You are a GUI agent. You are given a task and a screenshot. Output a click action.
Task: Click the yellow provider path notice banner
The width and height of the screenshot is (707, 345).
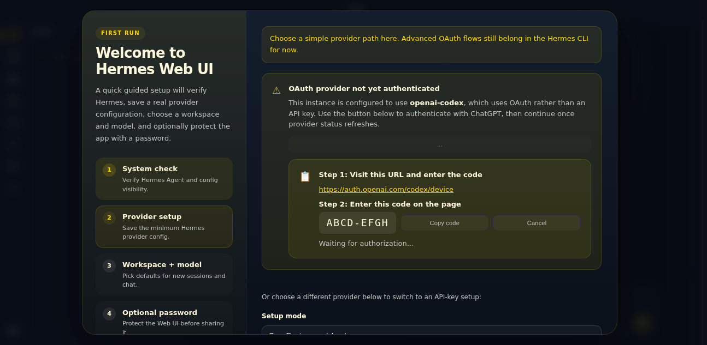432,45
